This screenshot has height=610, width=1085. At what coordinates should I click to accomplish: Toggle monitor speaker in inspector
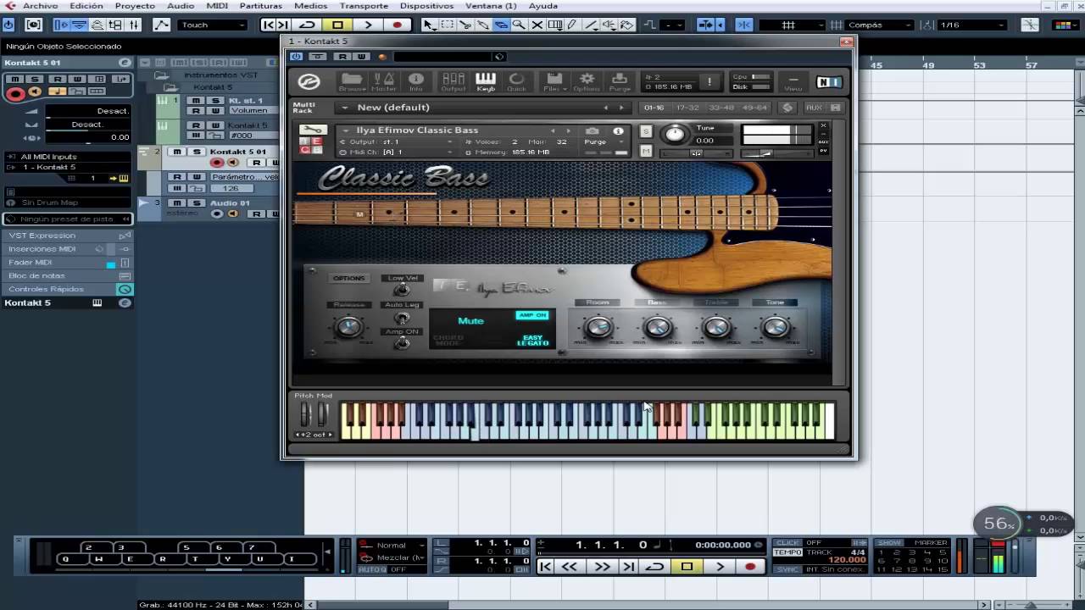point(35,91)
